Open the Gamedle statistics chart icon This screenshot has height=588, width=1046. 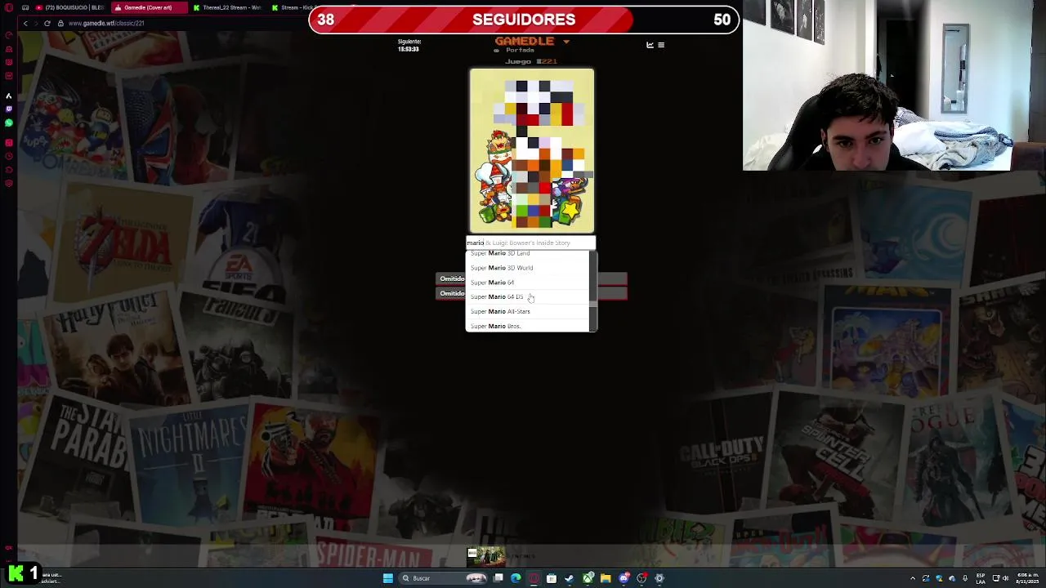click(650, 45)
